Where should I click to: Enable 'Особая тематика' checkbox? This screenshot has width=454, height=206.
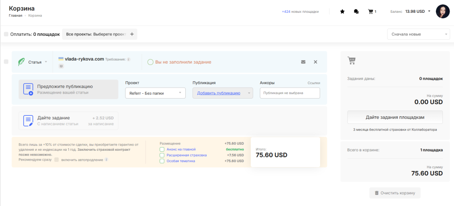pyautogui.click(x=162, y=161)
